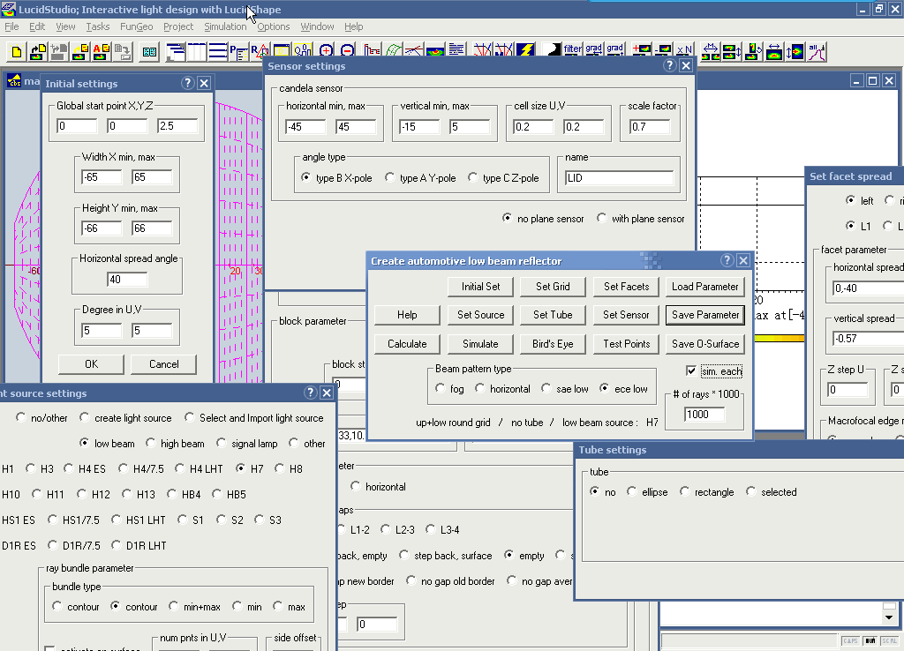The width and height of the screenshot is (904, 651).
Task: Click the minus light distribution toolbar icon
Action: (x=663, y=50)
